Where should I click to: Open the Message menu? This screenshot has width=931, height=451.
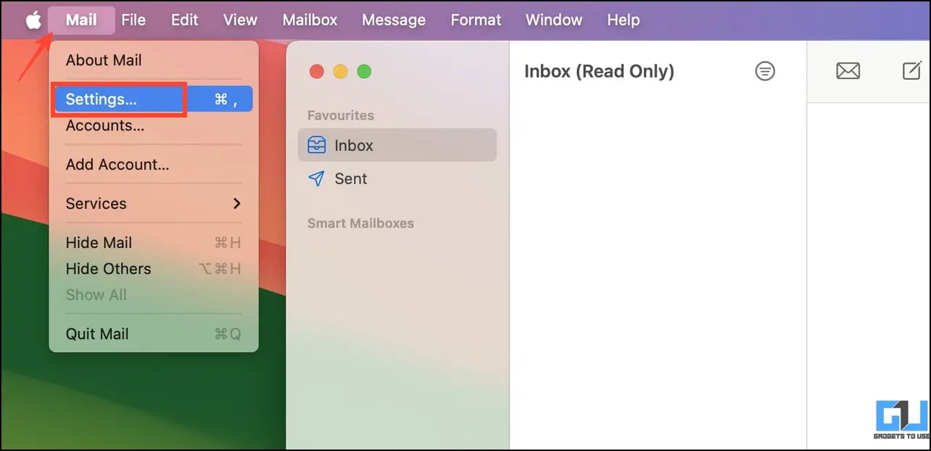394,20
